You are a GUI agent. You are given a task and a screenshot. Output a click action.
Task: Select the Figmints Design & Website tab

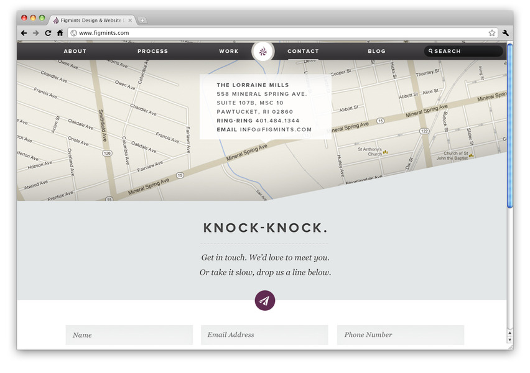pos(92,21)
